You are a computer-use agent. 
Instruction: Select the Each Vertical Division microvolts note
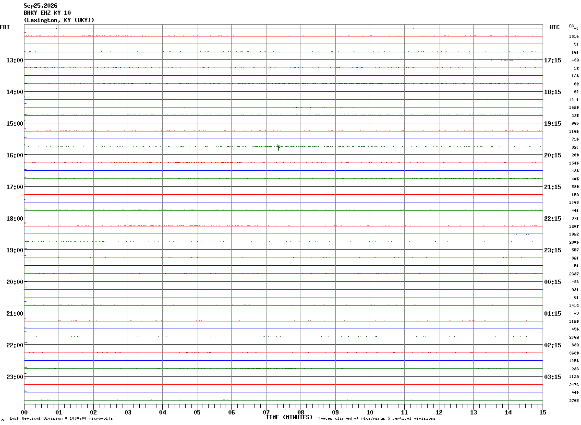tap(61, 419)
